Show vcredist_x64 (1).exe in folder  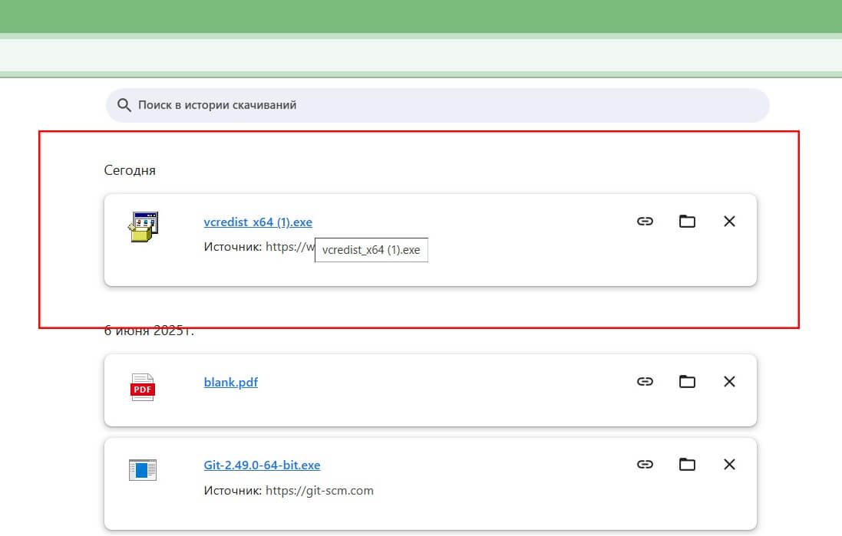[687, 222]
